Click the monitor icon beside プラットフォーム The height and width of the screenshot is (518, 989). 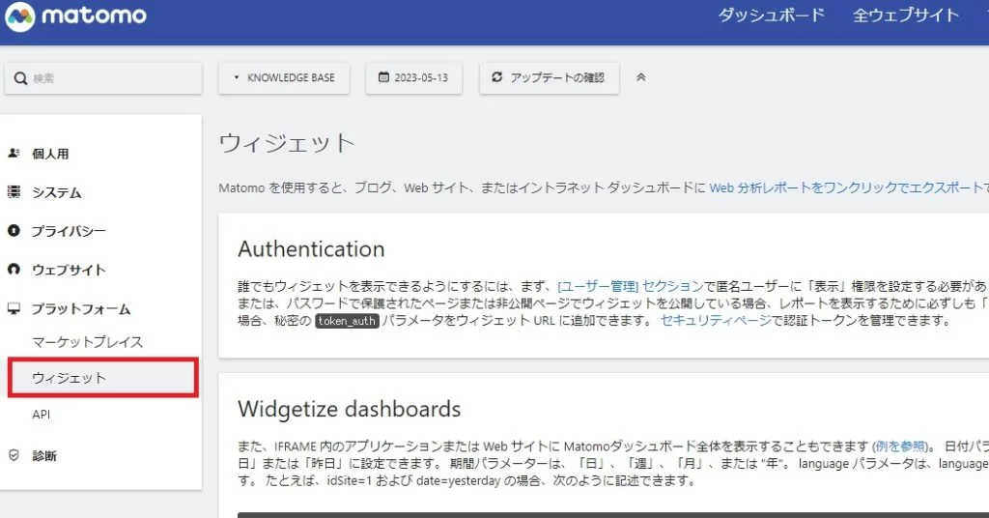[x=14, y=308]
